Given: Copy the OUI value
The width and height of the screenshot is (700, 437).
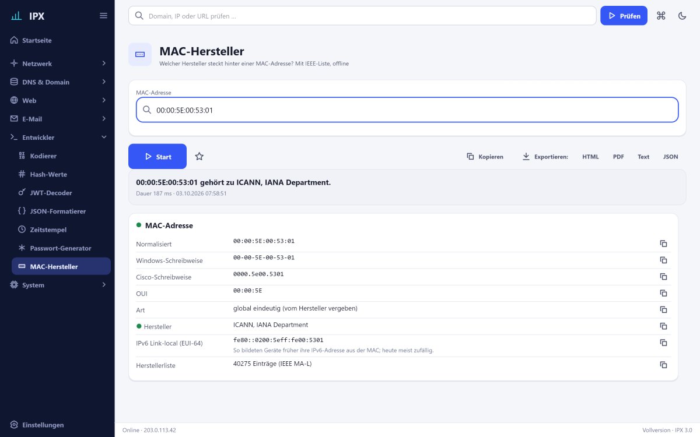Looking at the screenshot, I should point(663,293).
